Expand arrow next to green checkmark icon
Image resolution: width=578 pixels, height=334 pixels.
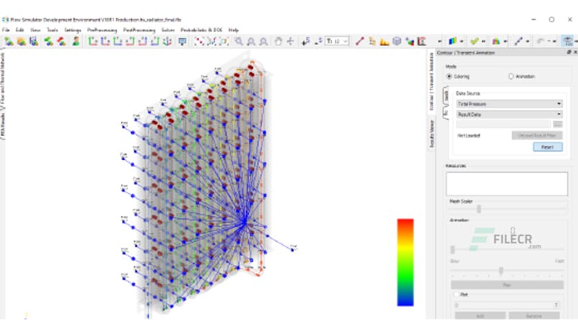click(484, 41)
